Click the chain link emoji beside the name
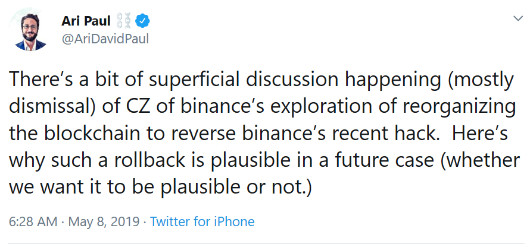Viewport: 530px width, 244px height. (123, 22)
